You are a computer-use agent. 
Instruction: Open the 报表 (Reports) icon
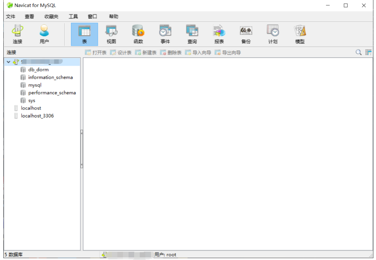(219, 34)
